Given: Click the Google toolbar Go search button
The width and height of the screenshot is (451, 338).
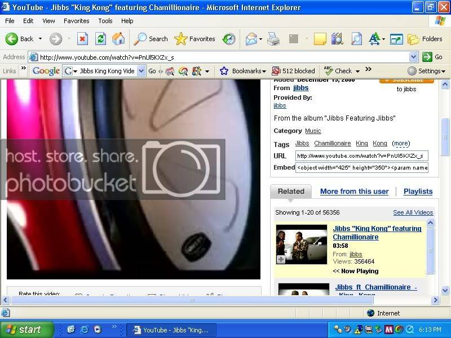Looking at the screenshot, I should point(152,71).
